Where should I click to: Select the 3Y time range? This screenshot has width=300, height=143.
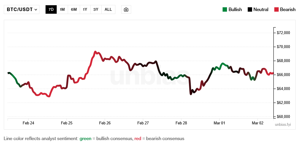tap(96, 9)
